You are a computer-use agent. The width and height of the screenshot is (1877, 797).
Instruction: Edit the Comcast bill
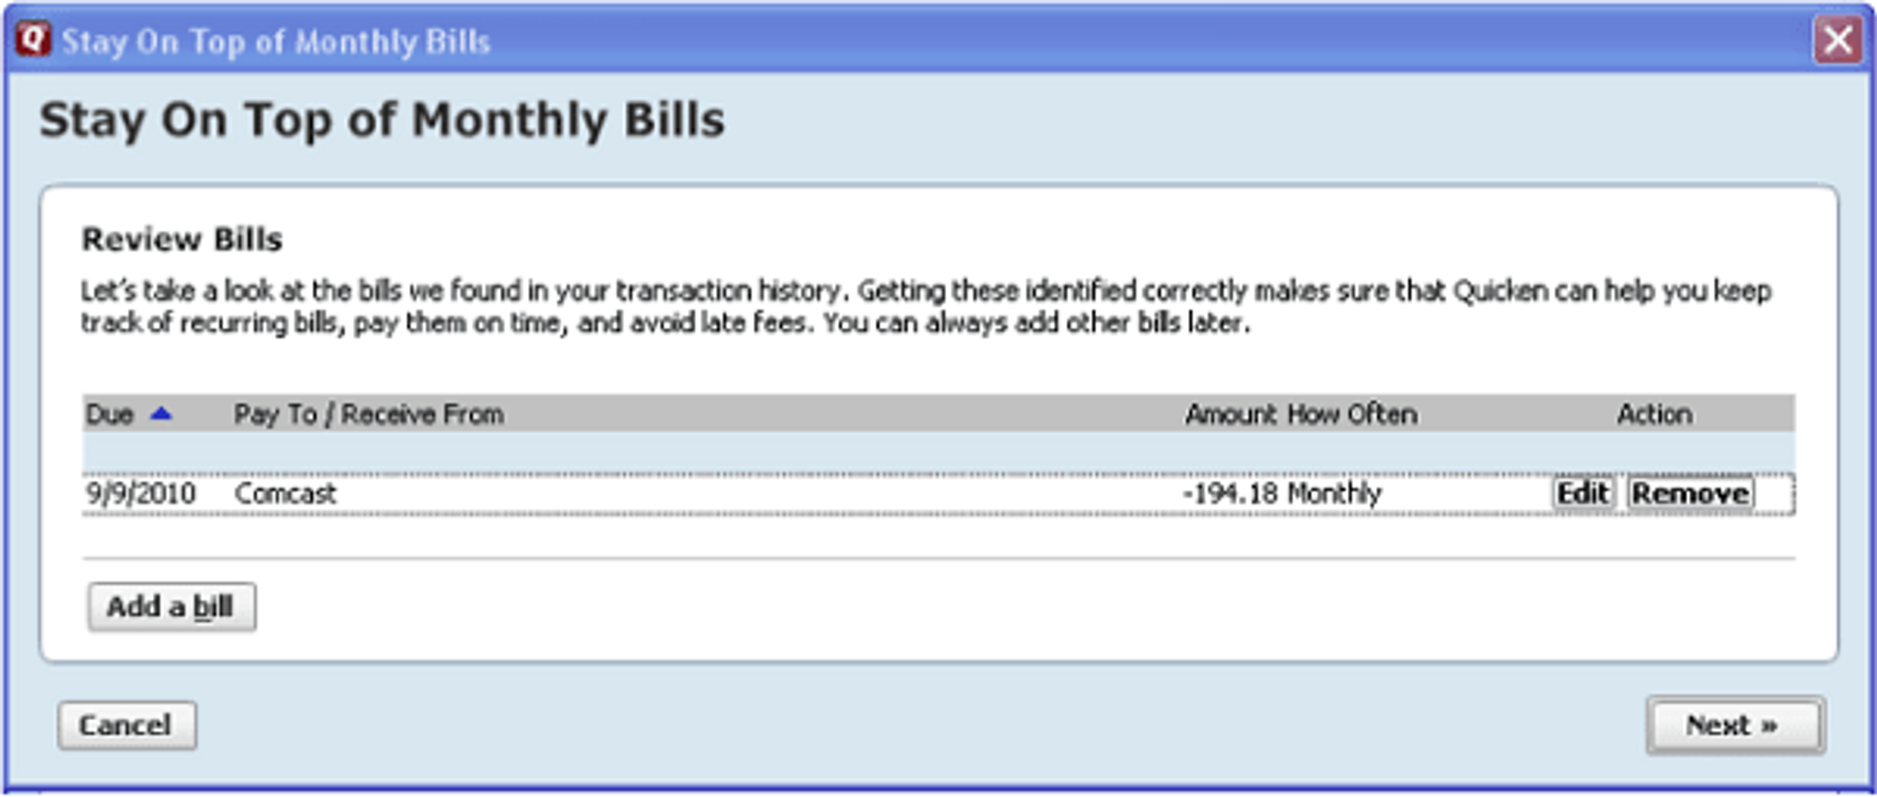click(x=1582, y=493)
